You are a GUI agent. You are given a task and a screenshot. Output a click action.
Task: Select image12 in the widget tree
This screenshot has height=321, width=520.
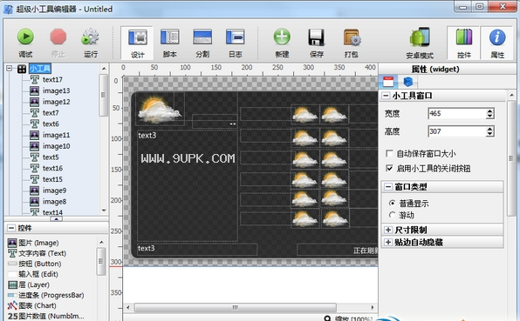point(56,102)
